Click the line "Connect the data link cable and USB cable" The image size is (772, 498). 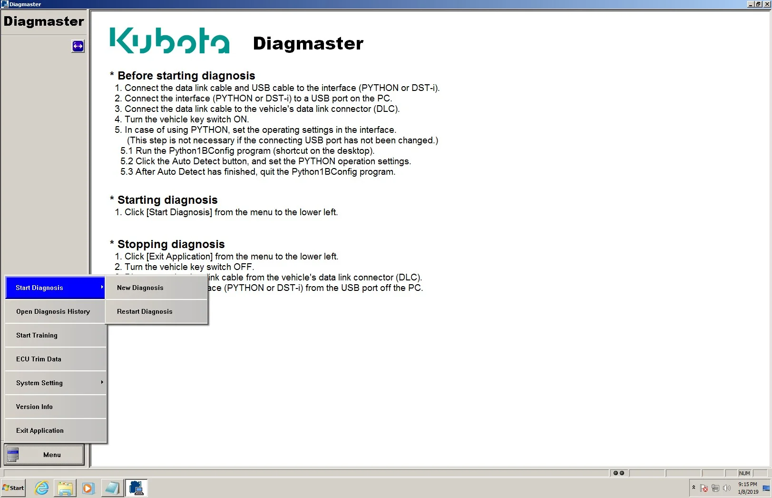click(277, 88)
